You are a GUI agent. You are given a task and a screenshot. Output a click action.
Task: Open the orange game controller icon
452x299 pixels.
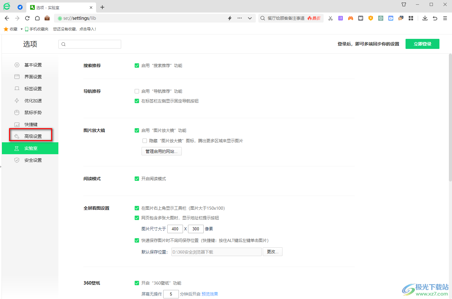pos(351,18)
